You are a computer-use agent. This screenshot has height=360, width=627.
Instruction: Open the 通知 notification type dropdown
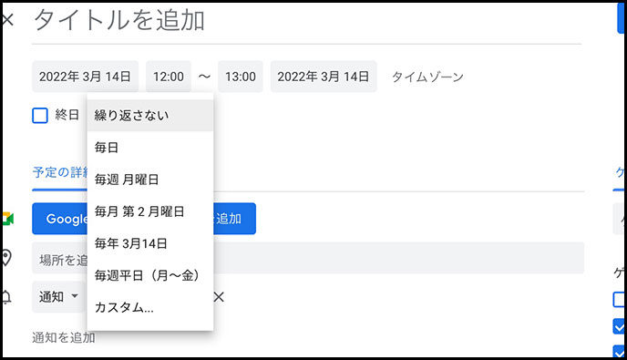(x=58, y=297)
